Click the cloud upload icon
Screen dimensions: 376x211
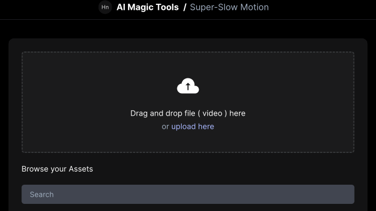point(188,86)
